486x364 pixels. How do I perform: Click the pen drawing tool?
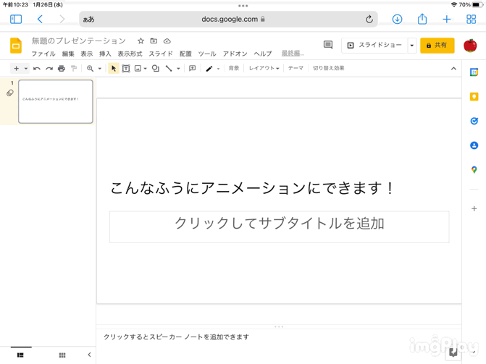pos(209,69)
